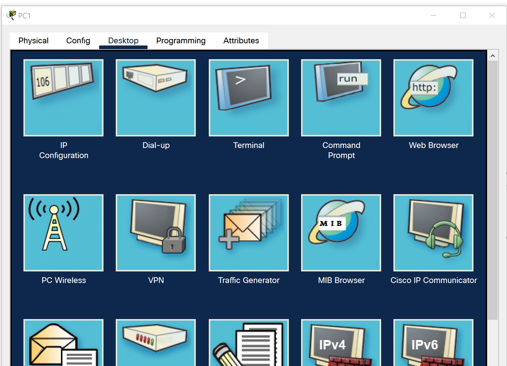Screen dimensions: 507x366
Task: Open the email envelope app icon
Action: 63,343
